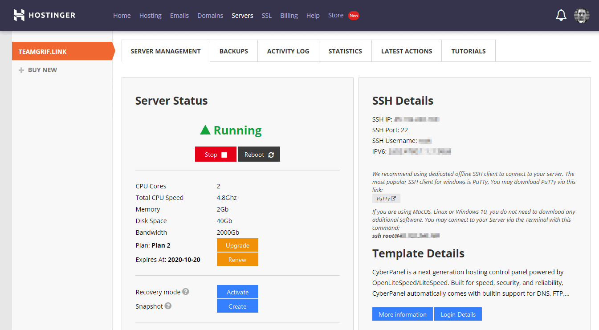599x330 pixels.
Task: Reboot the server
Action: coord(259,155)
